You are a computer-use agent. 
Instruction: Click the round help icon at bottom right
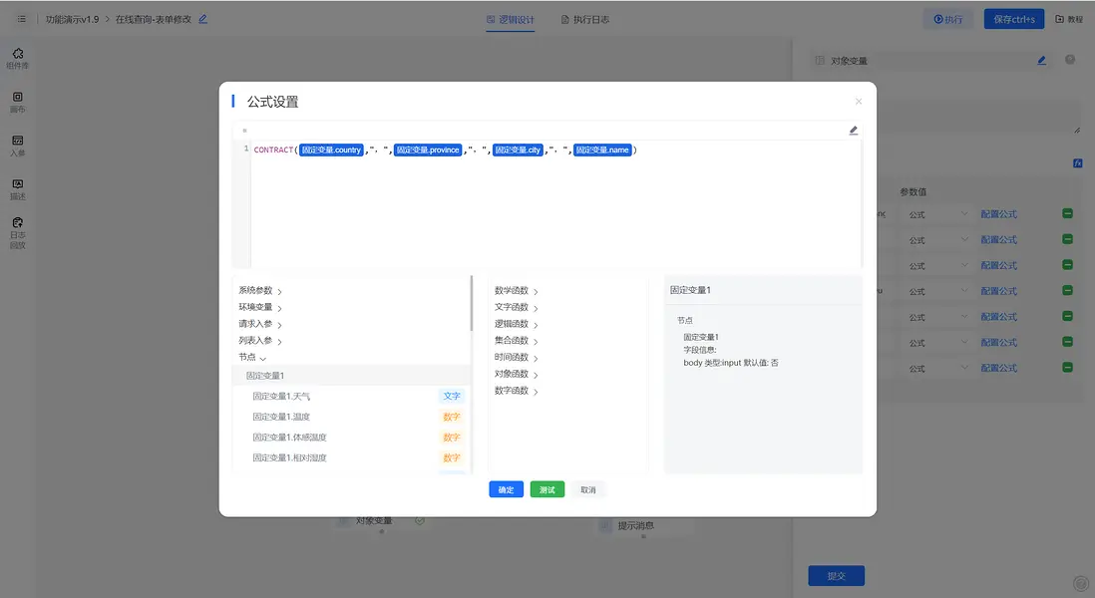(1080, 583)
